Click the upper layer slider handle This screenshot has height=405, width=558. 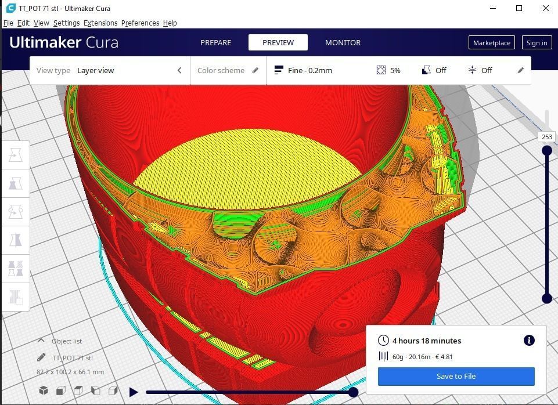(x=547, y=150)
